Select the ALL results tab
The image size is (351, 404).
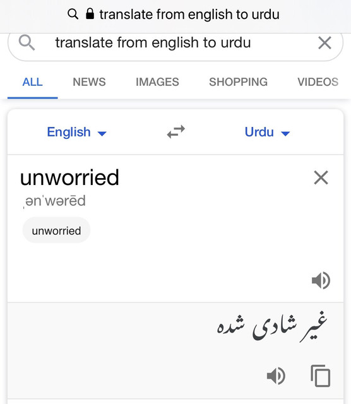point(32,82)
